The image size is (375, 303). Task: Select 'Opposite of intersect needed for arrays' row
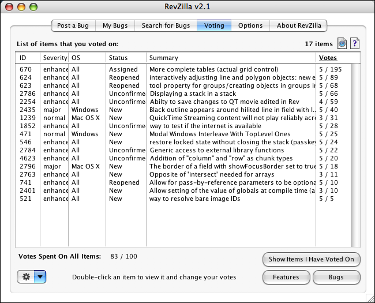183,174
